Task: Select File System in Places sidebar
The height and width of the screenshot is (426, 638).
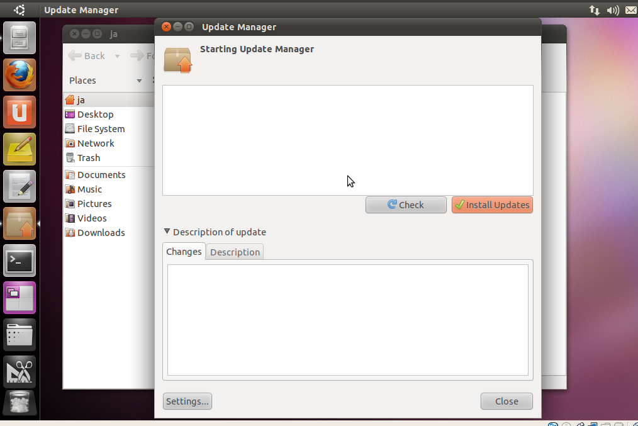Action: coord(109,129)
